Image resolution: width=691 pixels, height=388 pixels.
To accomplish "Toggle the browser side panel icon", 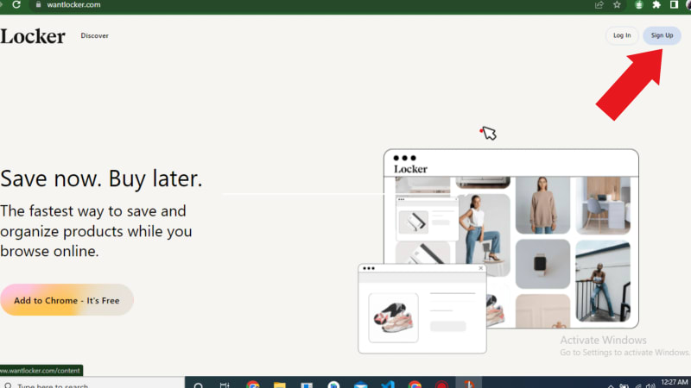I will click(674, 5).
